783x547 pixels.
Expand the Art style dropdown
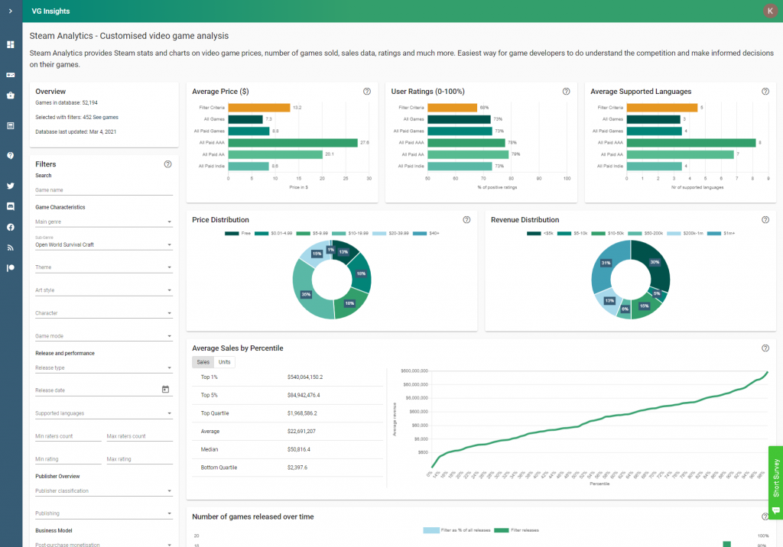click(104, 290)
